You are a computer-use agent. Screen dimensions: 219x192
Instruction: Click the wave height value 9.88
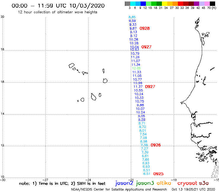[x=140, y=105]
